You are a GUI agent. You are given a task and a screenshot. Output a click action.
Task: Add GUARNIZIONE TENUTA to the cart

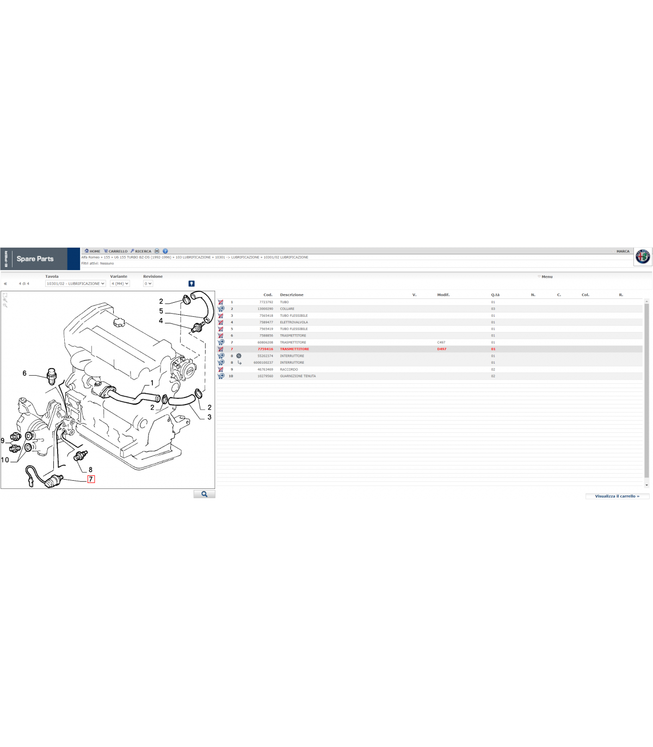[x=221, y=376]
